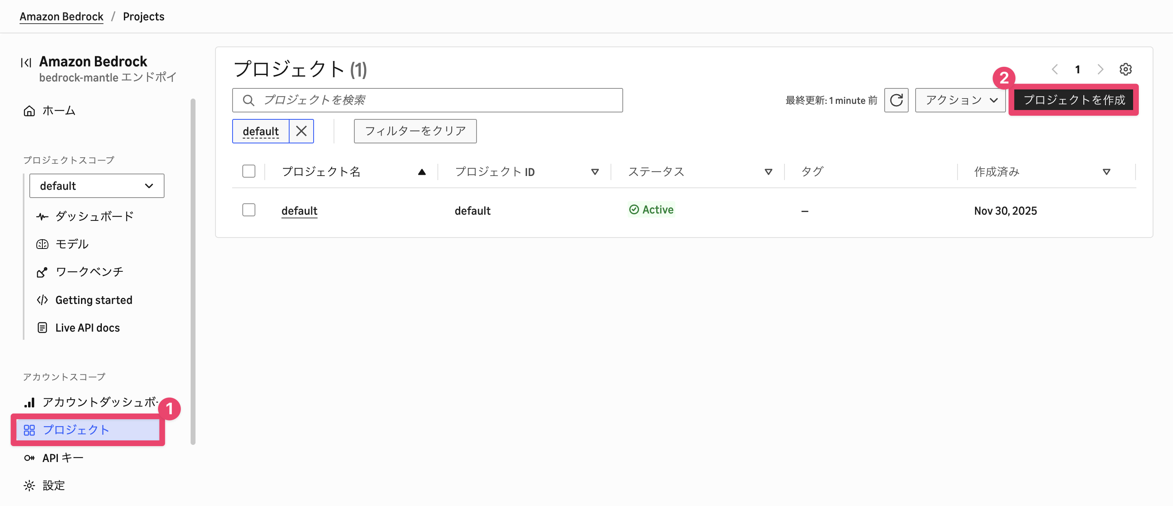
Task: Open the default project link
Action: pos(299,211)
